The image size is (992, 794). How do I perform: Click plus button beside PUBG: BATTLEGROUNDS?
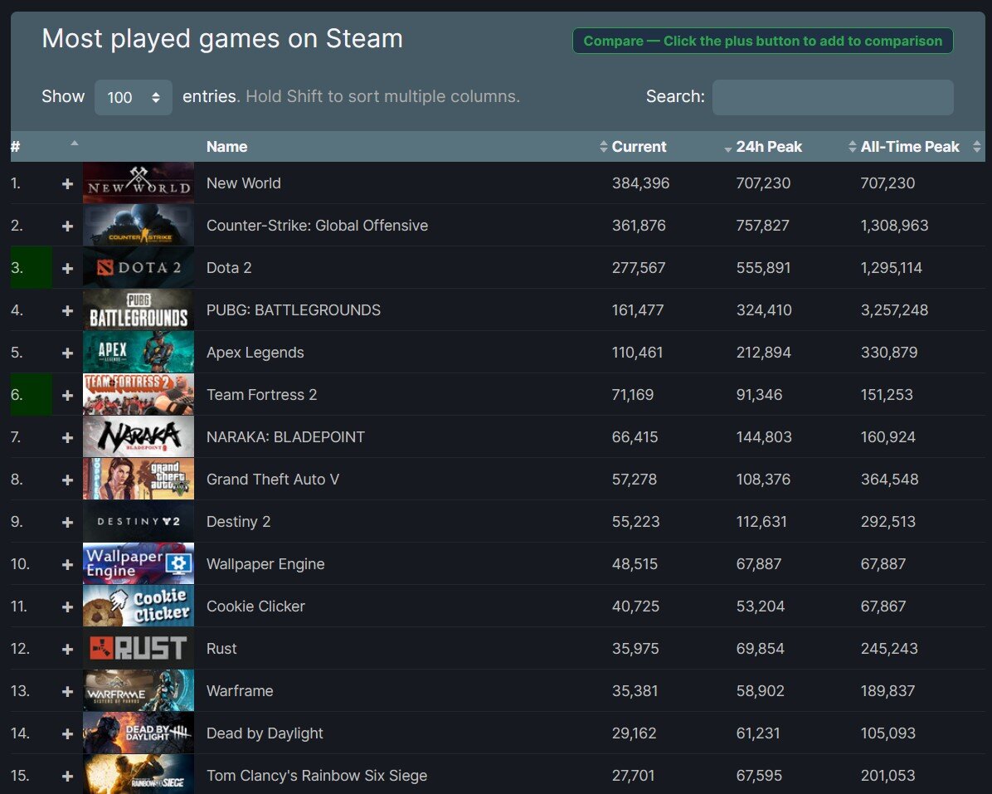[x=68, y=310]
